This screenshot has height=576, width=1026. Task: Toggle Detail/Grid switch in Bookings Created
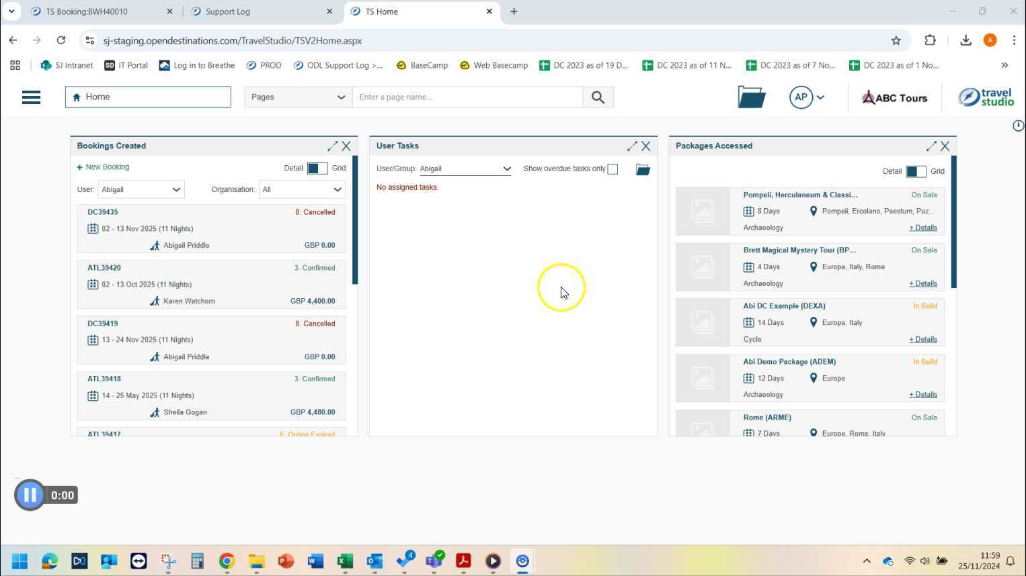tap(317, 169)
